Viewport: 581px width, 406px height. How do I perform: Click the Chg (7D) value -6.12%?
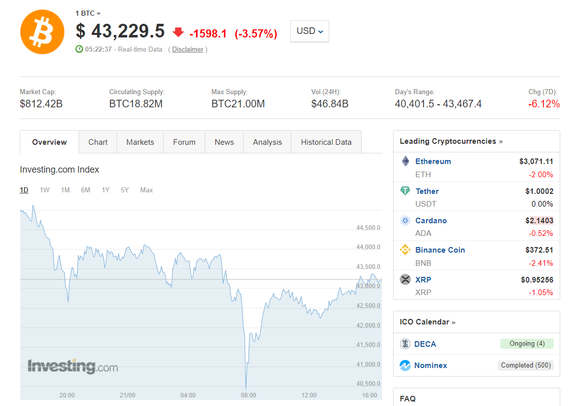click(544, 104)
